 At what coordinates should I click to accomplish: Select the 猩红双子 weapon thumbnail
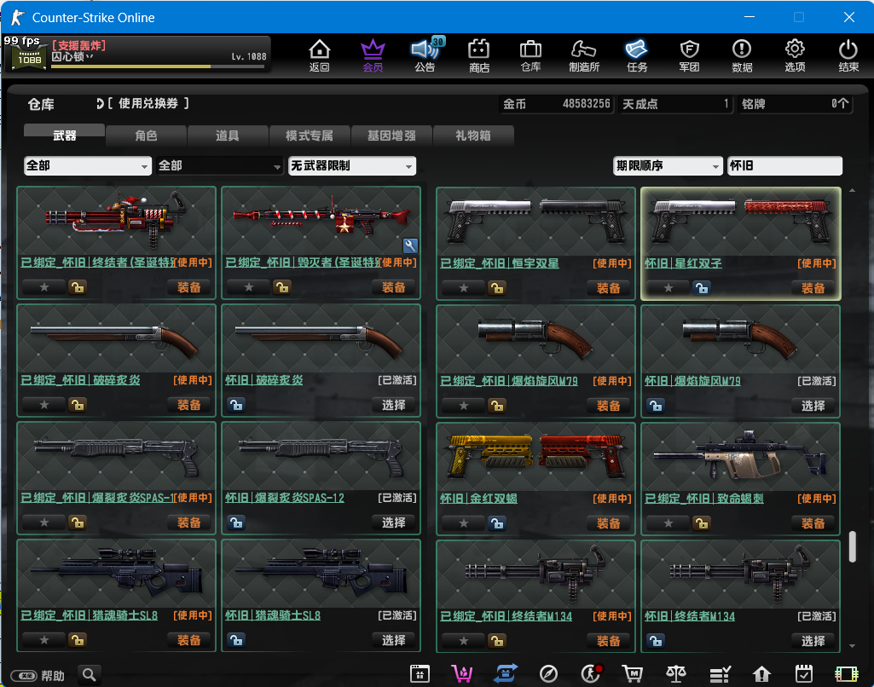741,222
